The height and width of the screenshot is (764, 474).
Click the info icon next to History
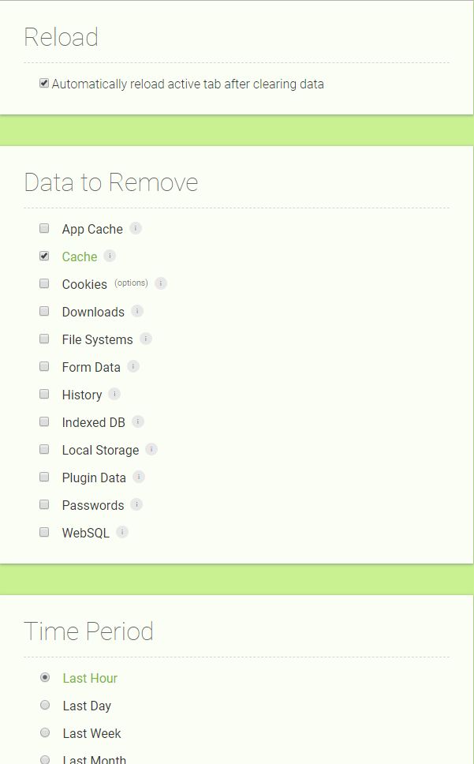(114, 394)
